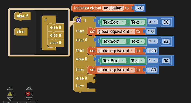Click the 'if' label beside the gear
Image resolution: width=191 pixels, height=103 pixels.
click(x=85, y=20)
